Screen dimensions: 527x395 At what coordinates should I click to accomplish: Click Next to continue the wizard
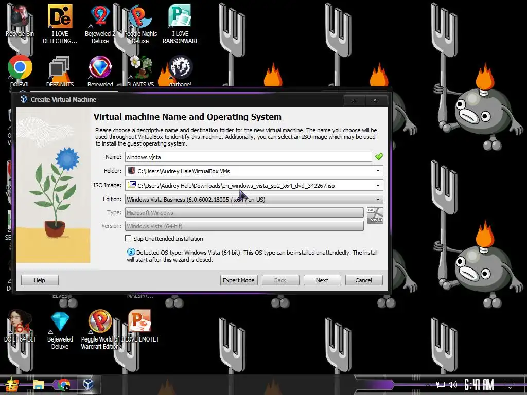(x=322, y=280)
